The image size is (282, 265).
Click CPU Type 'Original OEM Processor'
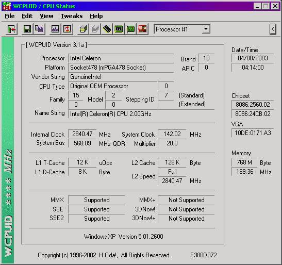(112, 86)
